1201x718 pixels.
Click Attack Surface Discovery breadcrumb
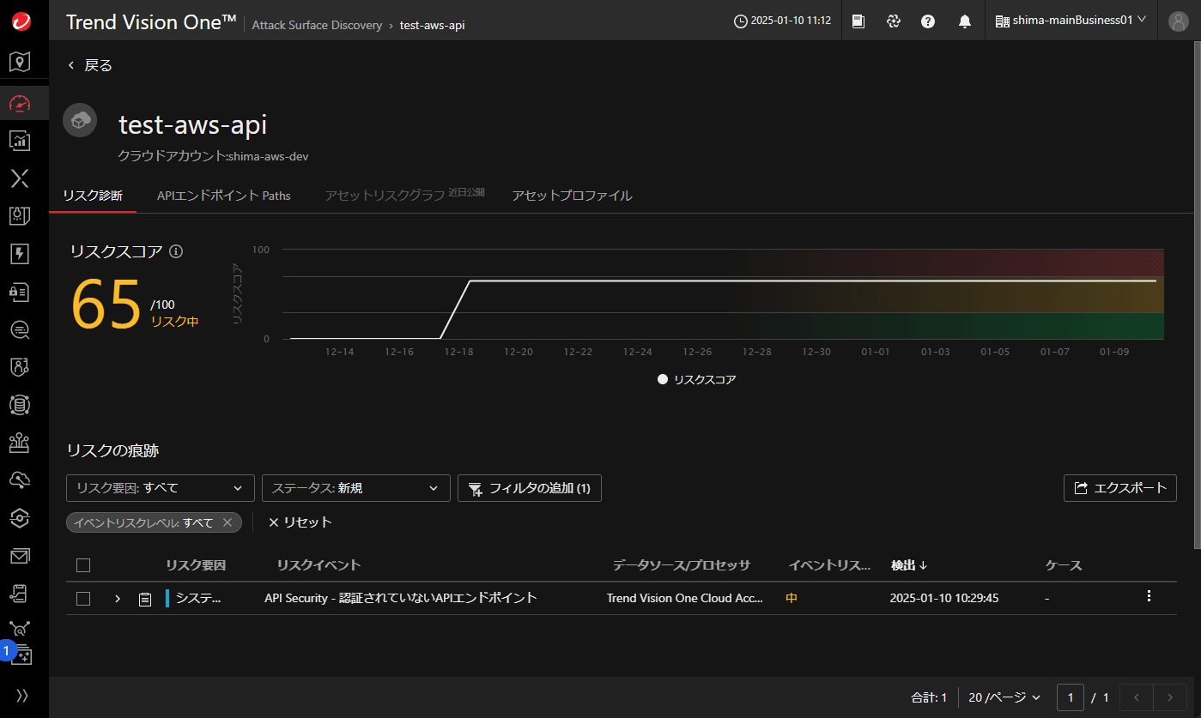pos(317,25)
